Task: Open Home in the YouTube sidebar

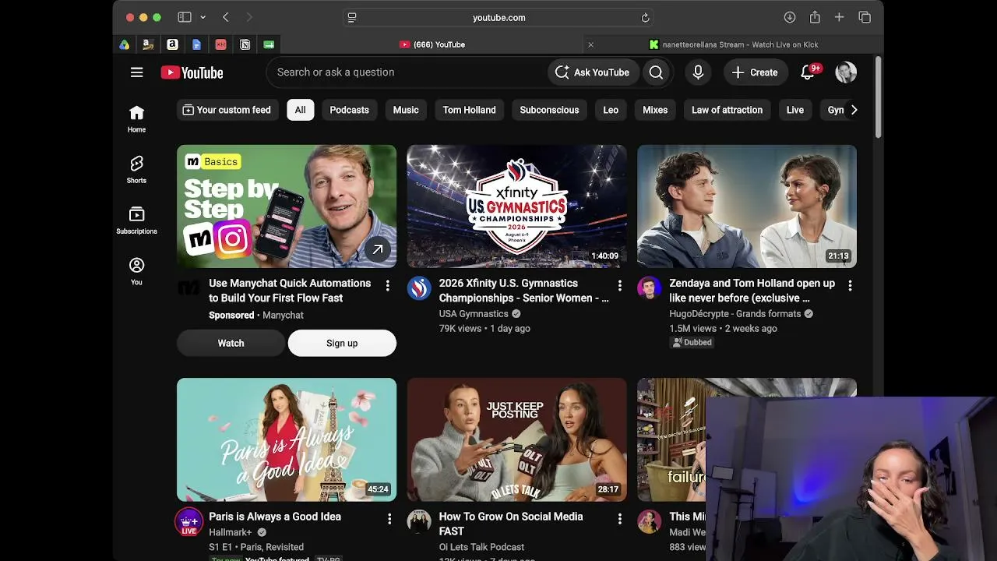Action: tap(136, 118)
